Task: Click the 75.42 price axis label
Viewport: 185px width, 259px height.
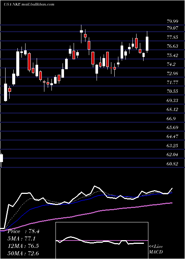Action: point(173,55)
